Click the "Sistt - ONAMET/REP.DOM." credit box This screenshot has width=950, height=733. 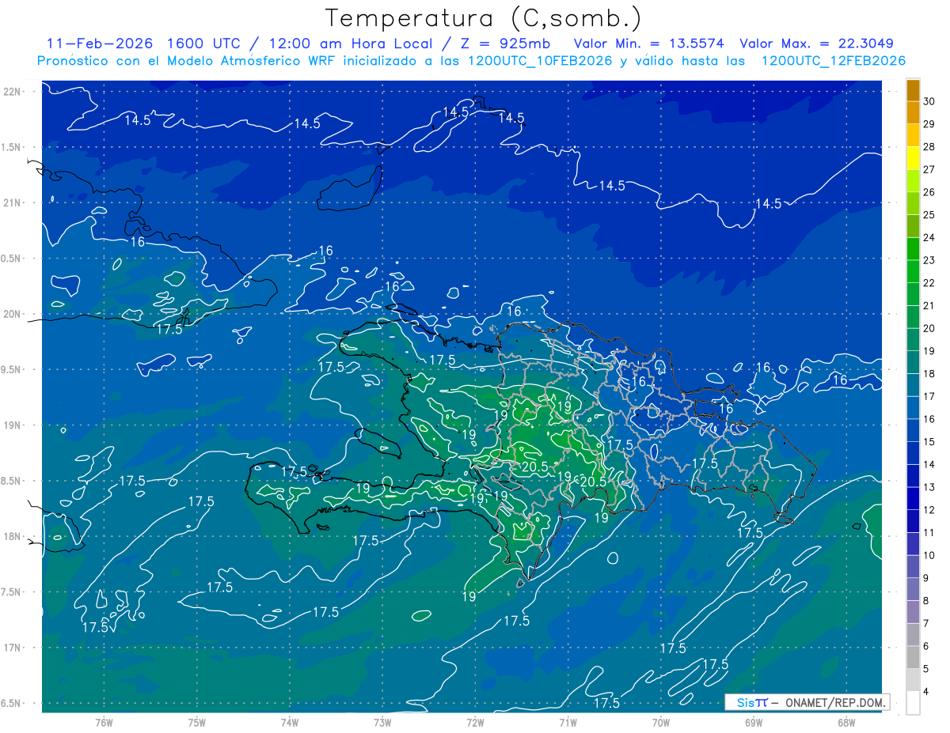[x=806, y=702]
